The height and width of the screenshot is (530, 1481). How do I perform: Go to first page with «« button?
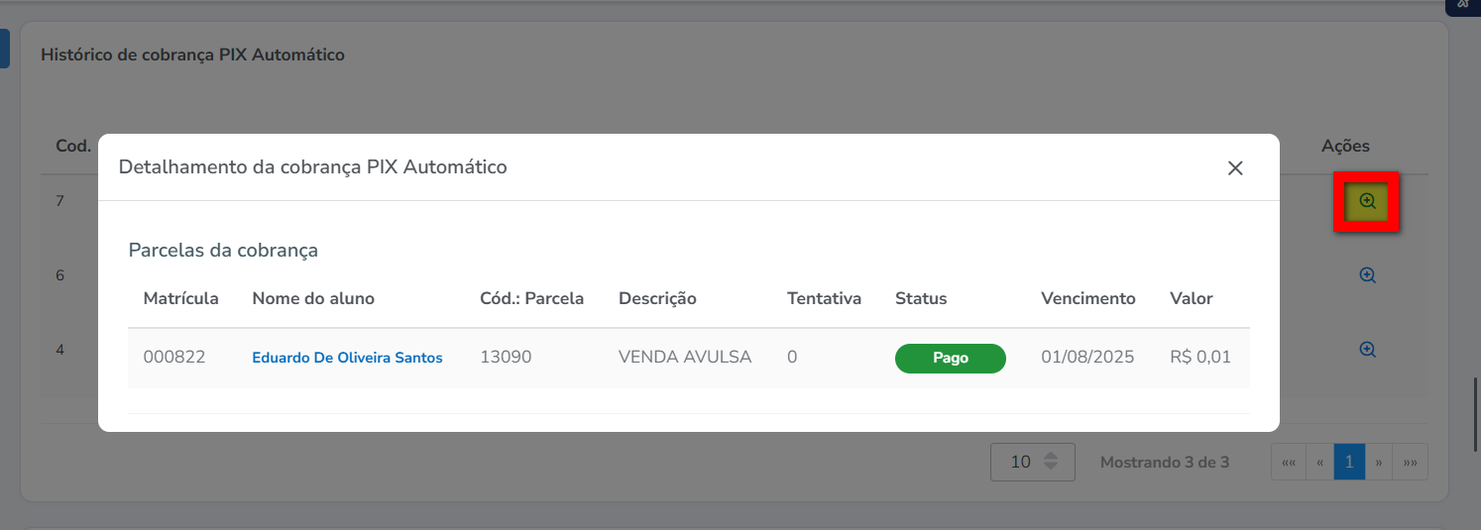pyautogui.click(x=1289, y=463)
